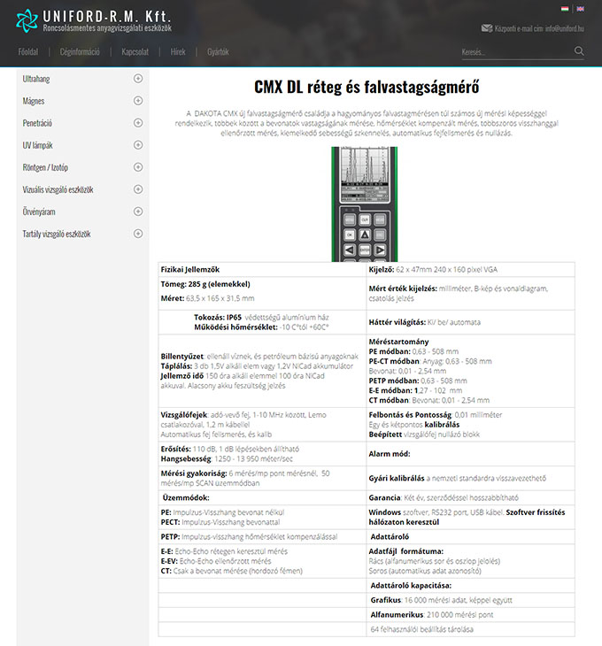The image size is (602, 646).
Task: Click the Garancia: Két év text
Action: click(444, 497)
